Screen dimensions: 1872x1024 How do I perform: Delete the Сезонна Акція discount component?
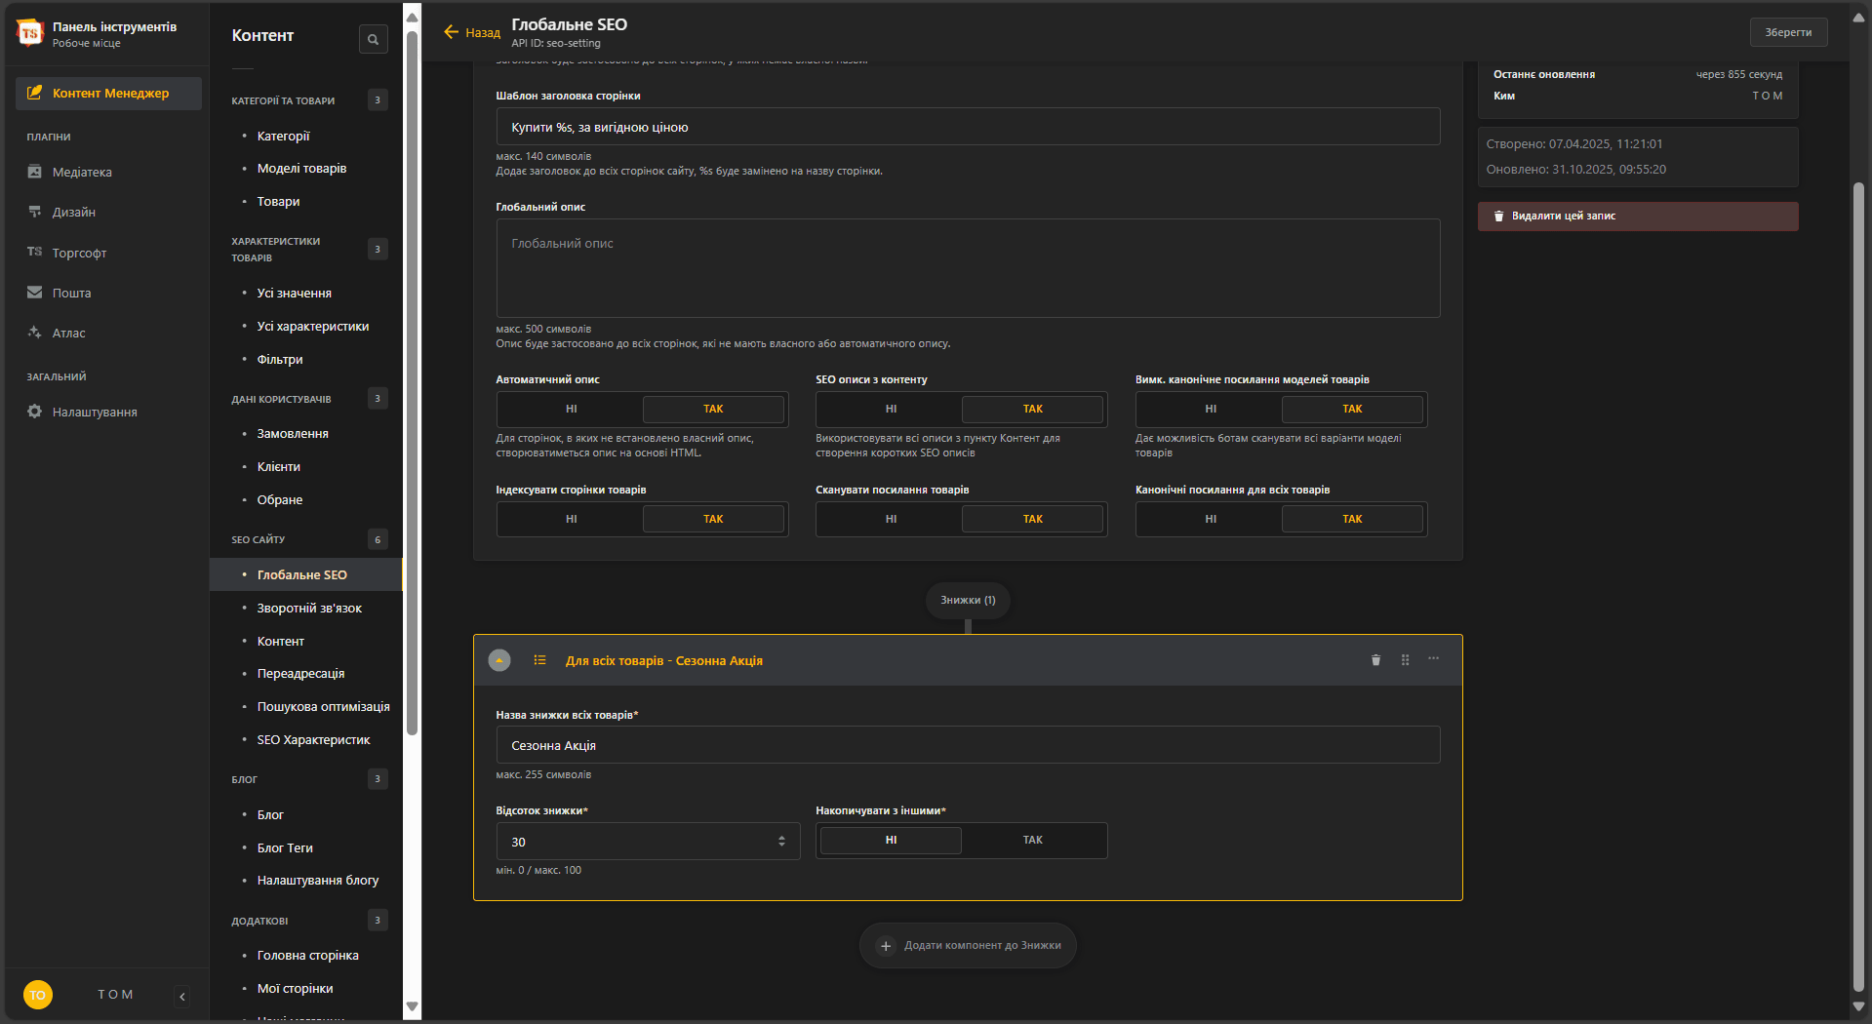(x=1375, y=660)
